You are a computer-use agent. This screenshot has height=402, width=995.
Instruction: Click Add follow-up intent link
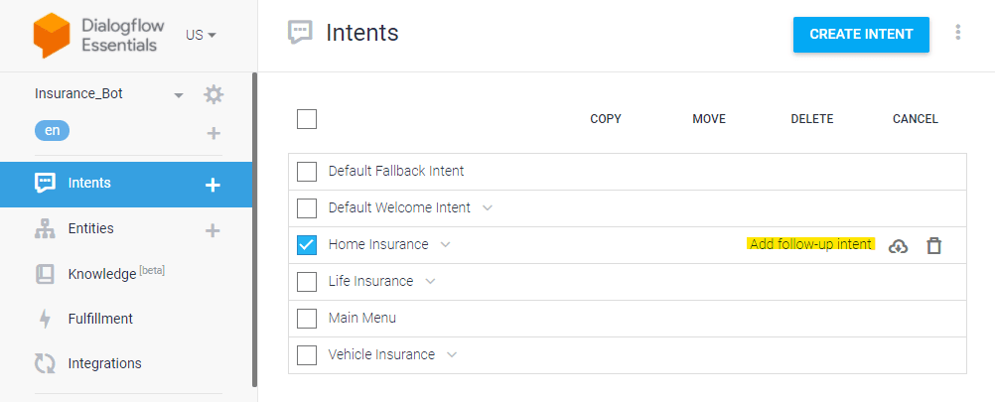[x=810, y=244]
